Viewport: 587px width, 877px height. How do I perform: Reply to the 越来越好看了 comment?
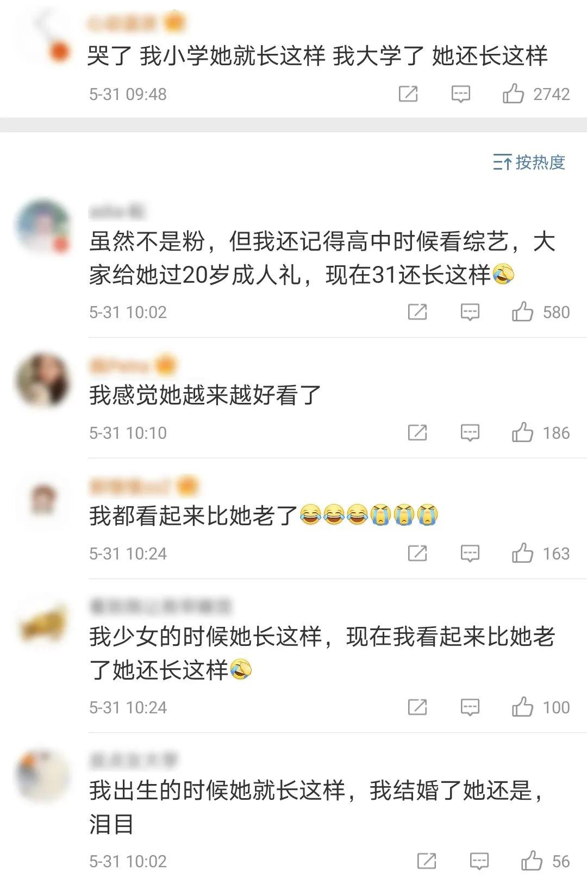470,433
